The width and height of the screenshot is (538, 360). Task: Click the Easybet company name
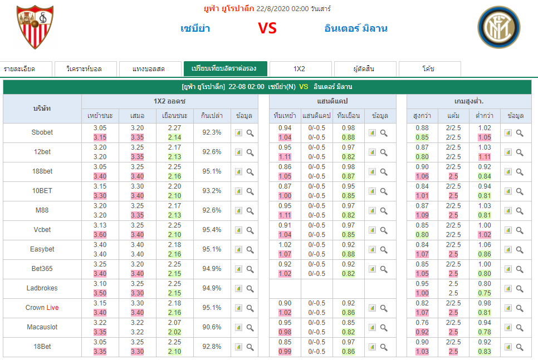pyautogui.click(x=42, y=249)
